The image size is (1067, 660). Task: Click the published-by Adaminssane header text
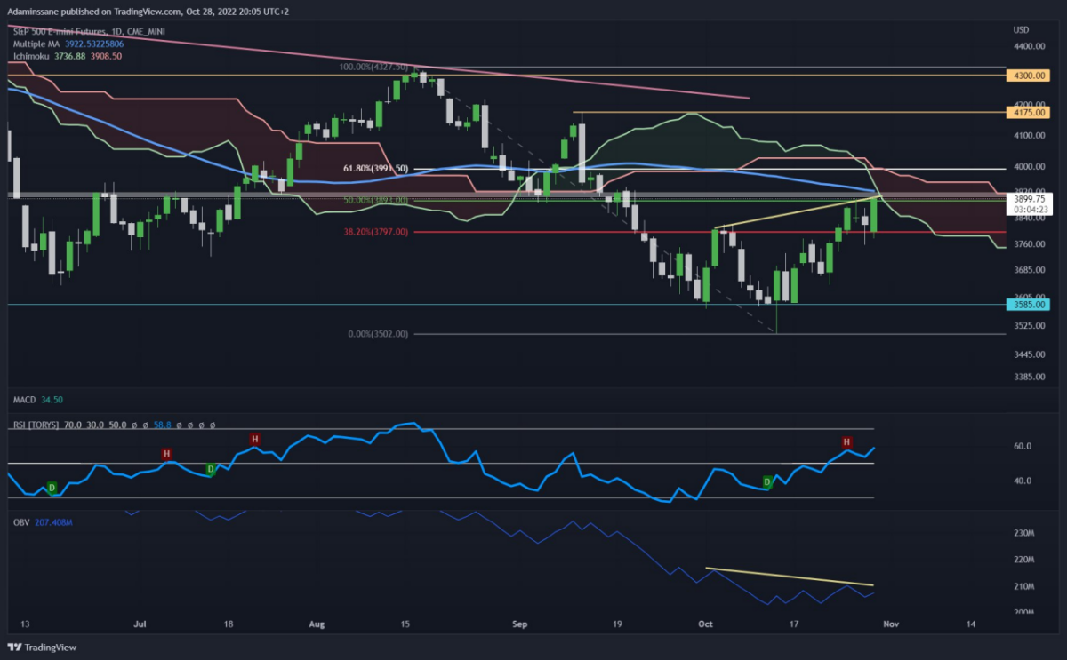pos(148,12)
